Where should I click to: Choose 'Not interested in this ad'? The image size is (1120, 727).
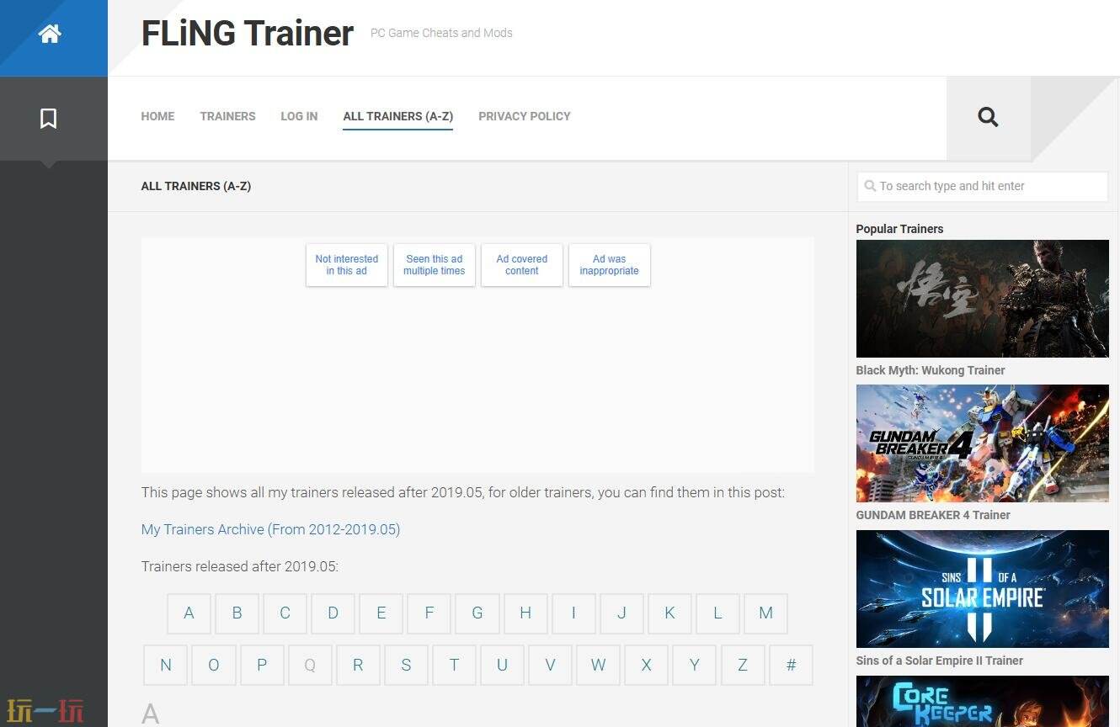pos(346,265)
